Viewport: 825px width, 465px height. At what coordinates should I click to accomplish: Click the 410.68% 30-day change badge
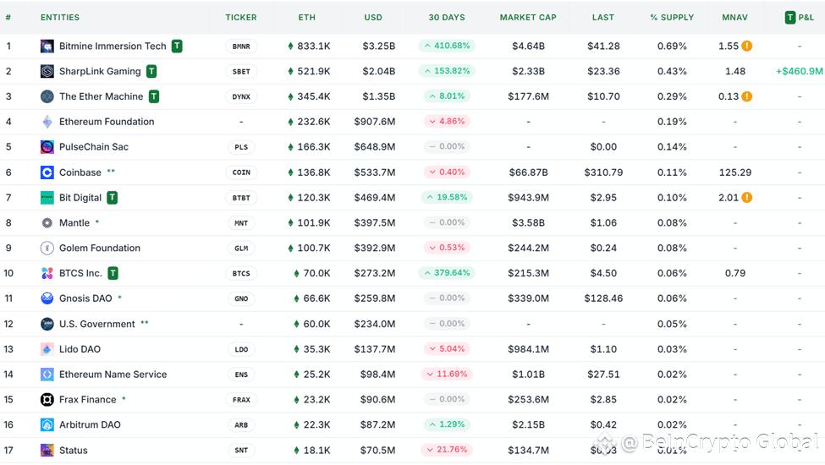coord(447,46)
